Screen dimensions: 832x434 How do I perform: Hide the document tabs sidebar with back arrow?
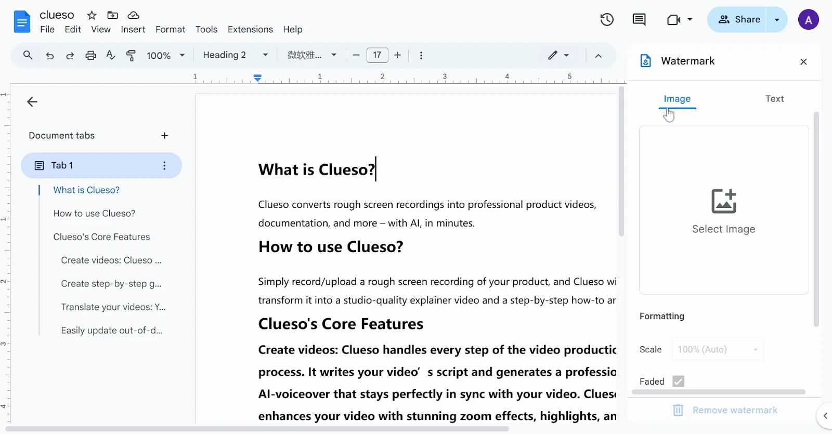tap(32, 102)
